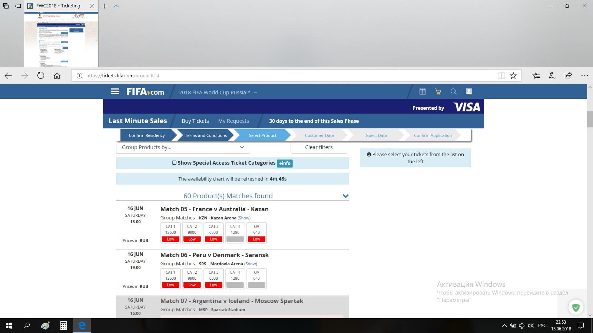Open the Windows Start menu
Screen dimensions: 593x333
[9, 326]
